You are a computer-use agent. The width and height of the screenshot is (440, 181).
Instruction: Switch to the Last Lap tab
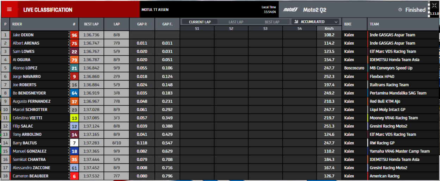coord(236,22)
